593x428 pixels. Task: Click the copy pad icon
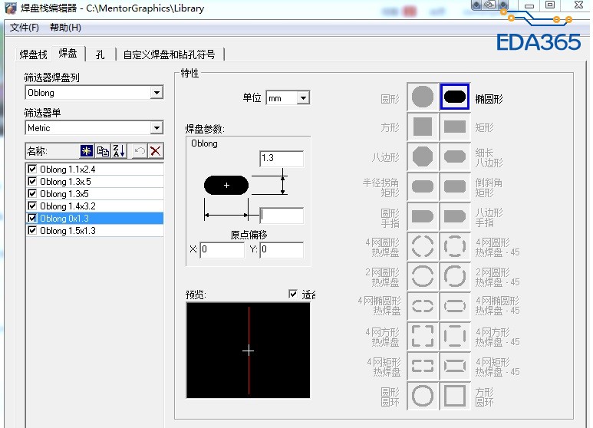tap(103, 151)
